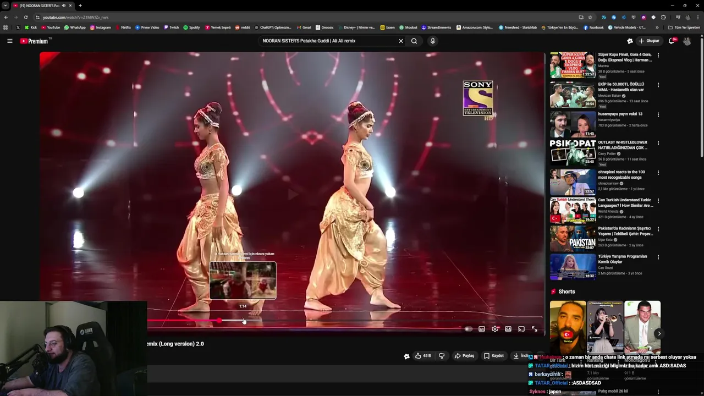
Task: Click the Kaydet save button
Action: click(494, 356)
